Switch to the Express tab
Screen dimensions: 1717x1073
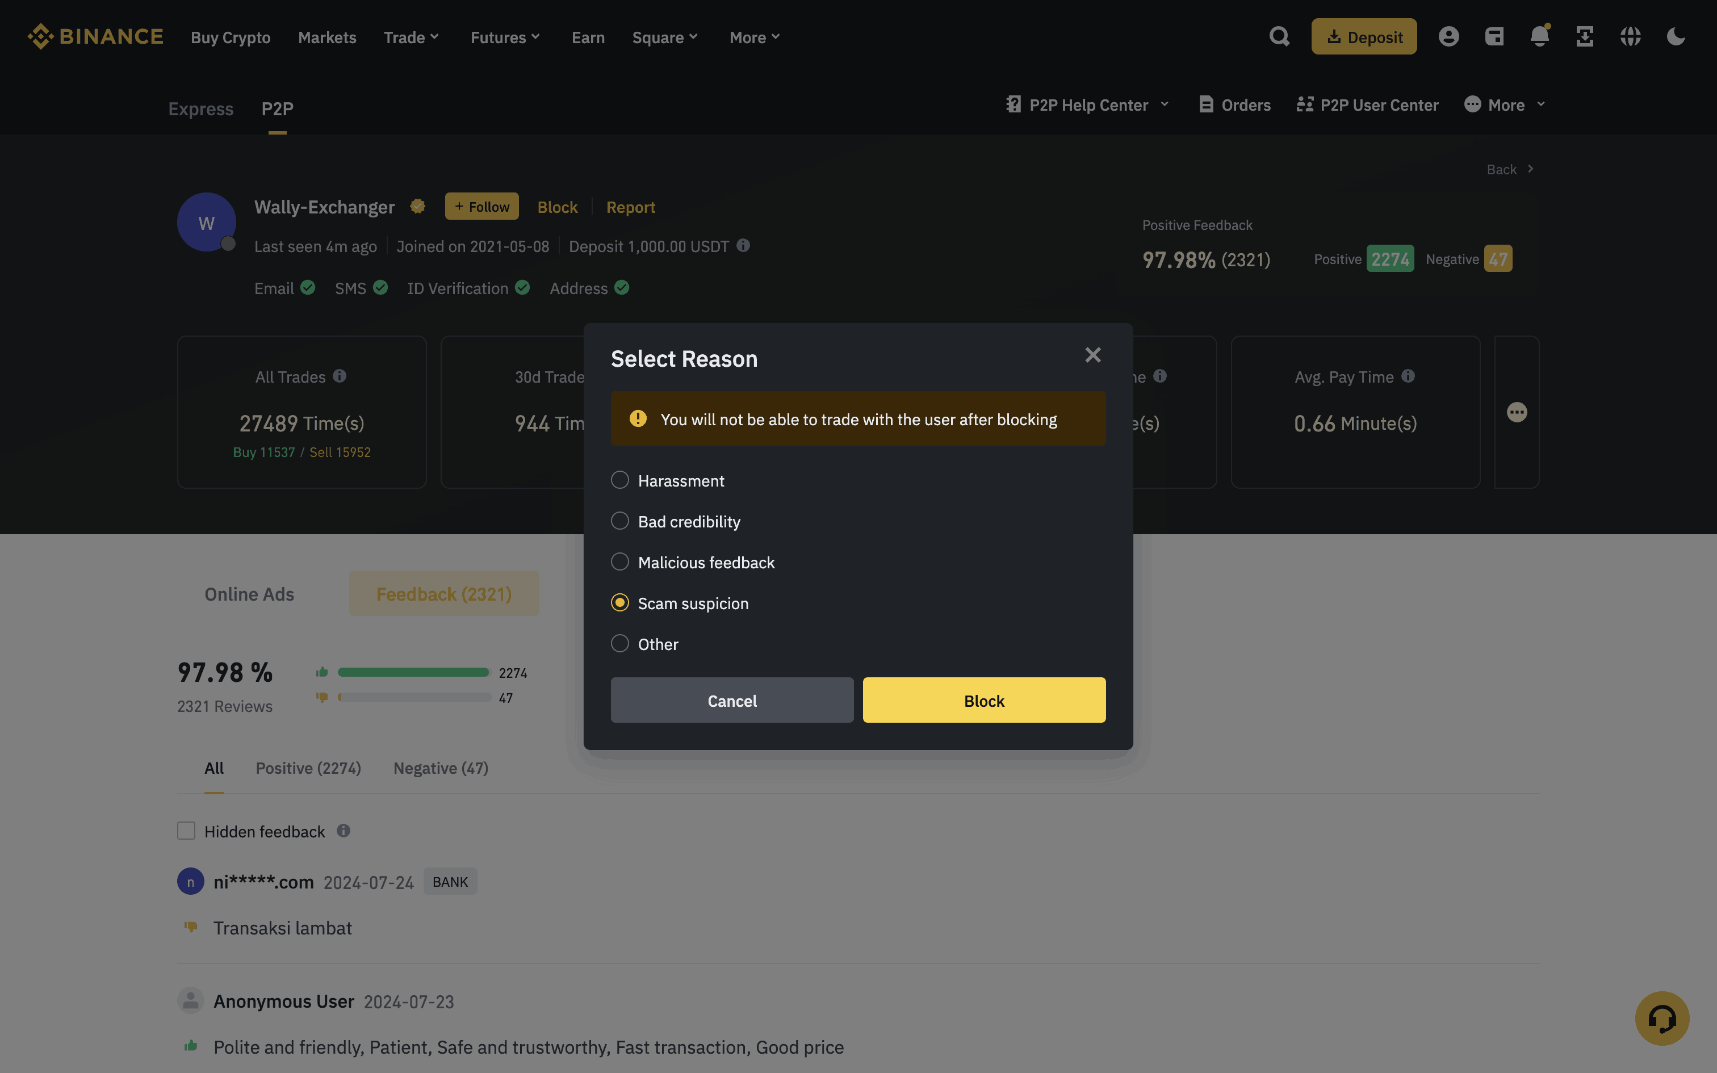point(200,108)
